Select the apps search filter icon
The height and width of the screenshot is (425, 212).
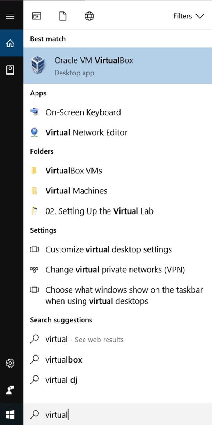[36, 16]
